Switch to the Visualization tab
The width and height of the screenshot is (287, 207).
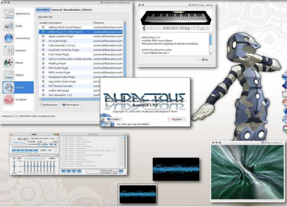tap(72, 10)
